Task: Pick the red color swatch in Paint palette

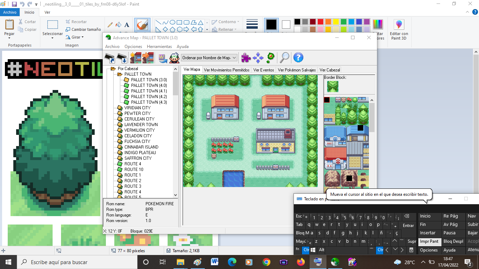Action: coord(321,22)
